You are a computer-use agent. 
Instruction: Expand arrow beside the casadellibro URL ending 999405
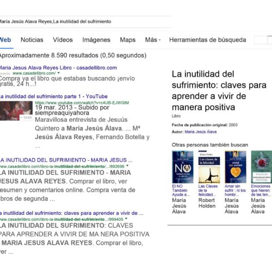[126, 219]
